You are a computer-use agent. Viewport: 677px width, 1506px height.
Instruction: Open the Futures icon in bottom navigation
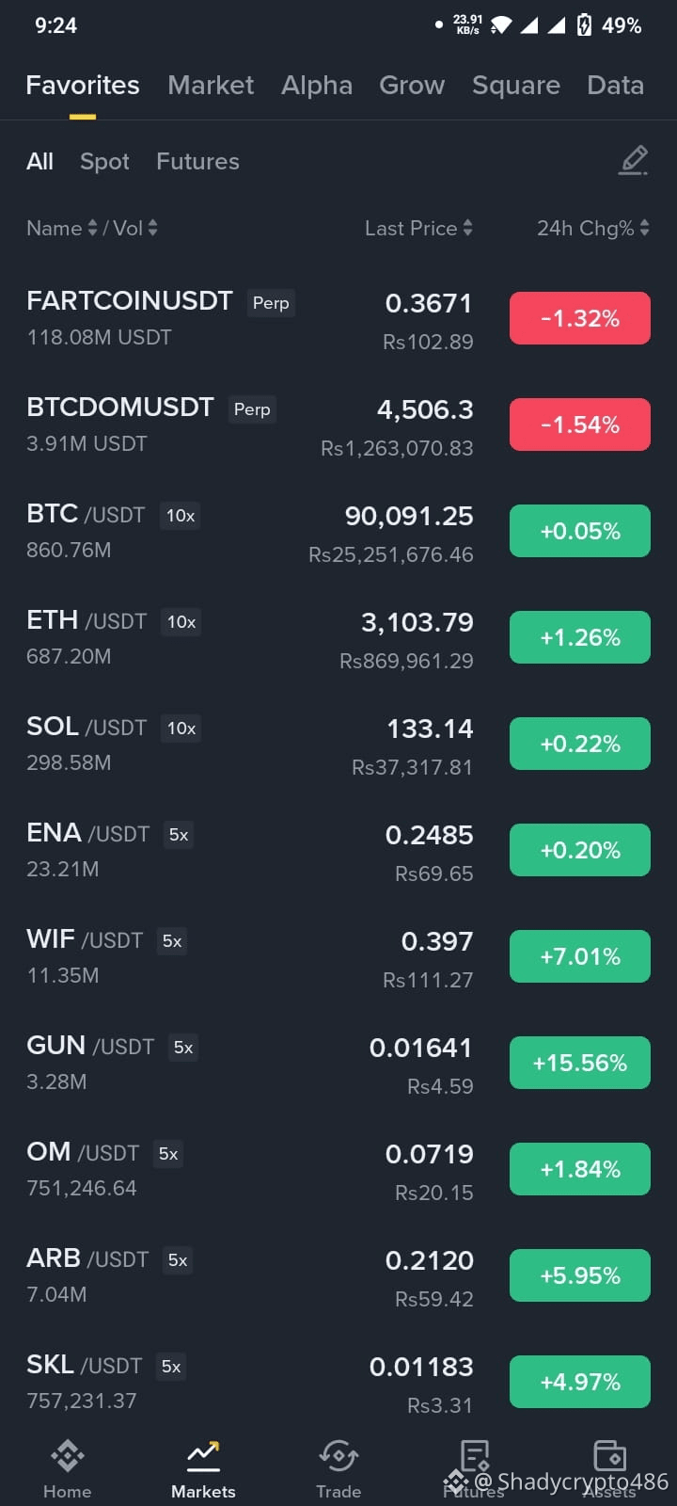click(475, 1456)
